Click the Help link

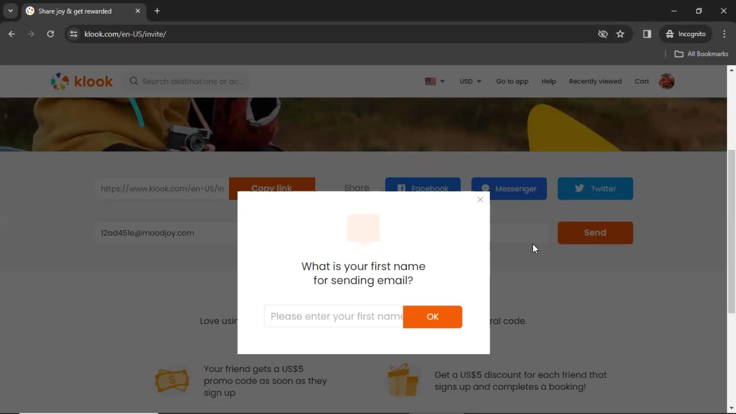pyautogui.click(x=549, y=81)
